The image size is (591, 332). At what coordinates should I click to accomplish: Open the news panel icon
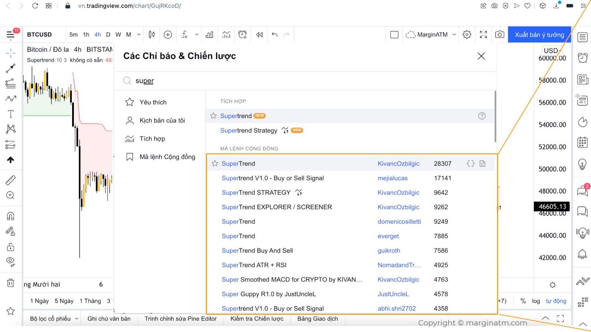pos(583,79)
